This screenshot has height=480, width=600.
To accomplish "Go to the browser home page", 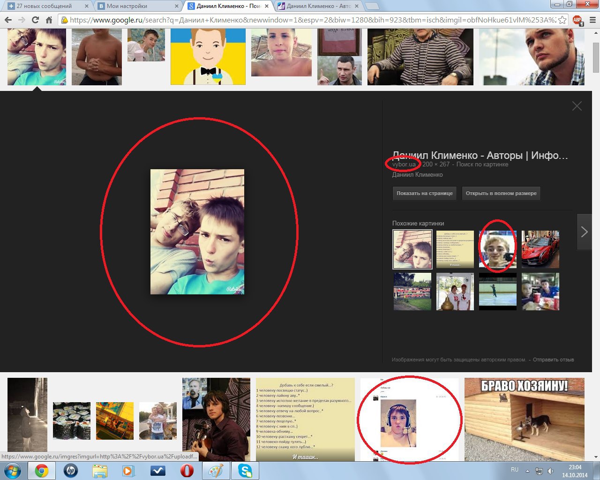I will point(49,20).
